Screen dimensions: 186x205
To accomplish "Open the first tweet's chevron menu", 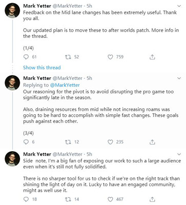I will (179, 6).
